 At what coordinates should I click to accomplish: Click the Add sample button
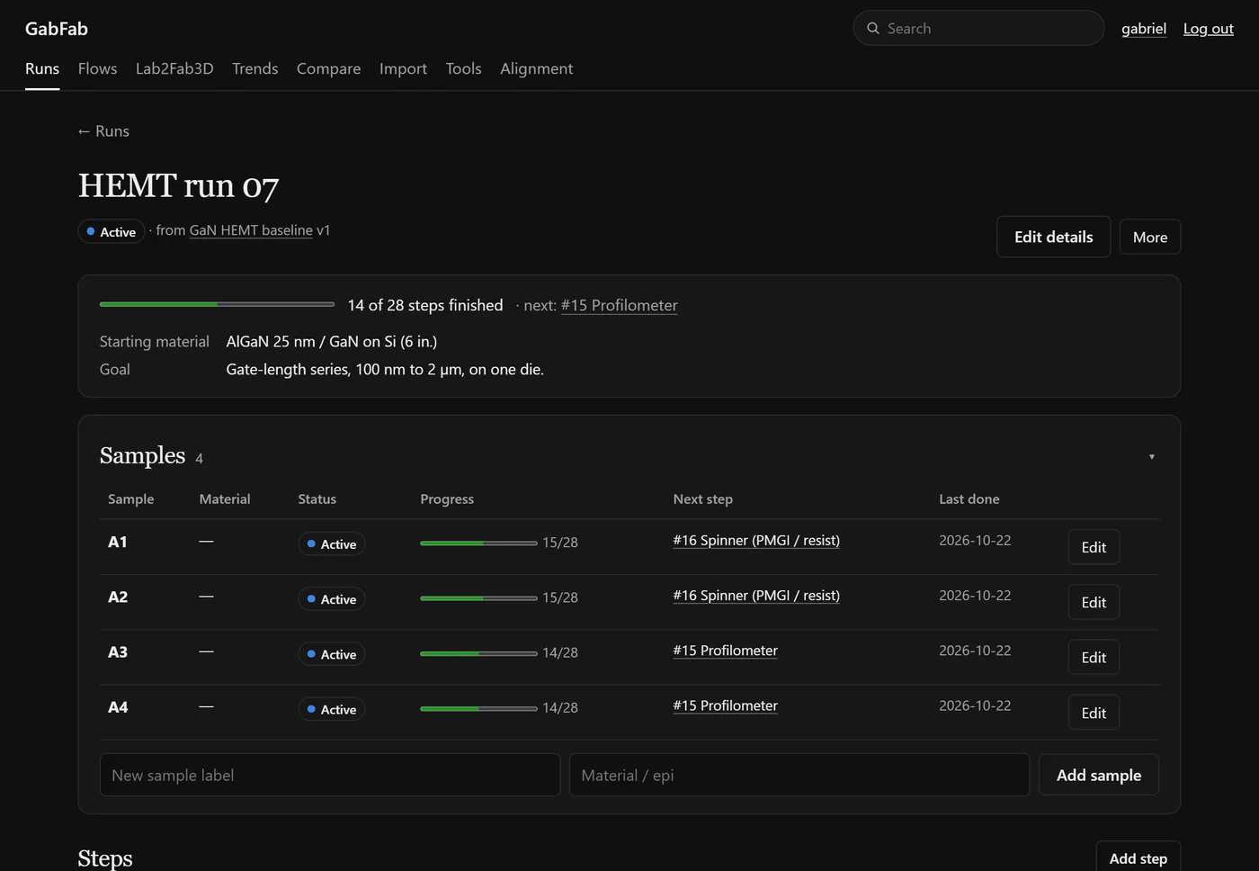click(1098, 775)
